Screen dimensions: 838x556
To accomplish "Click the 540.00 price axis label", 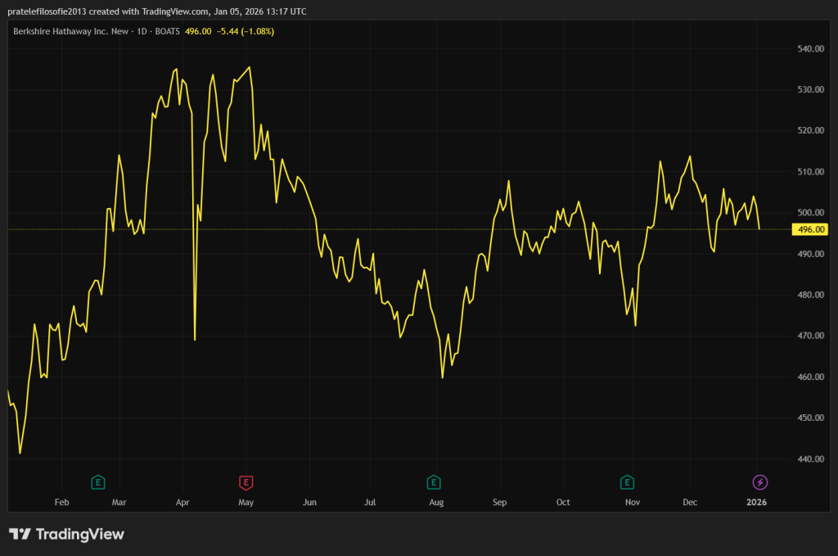I will pyautogui.click(x=809, y=49).
